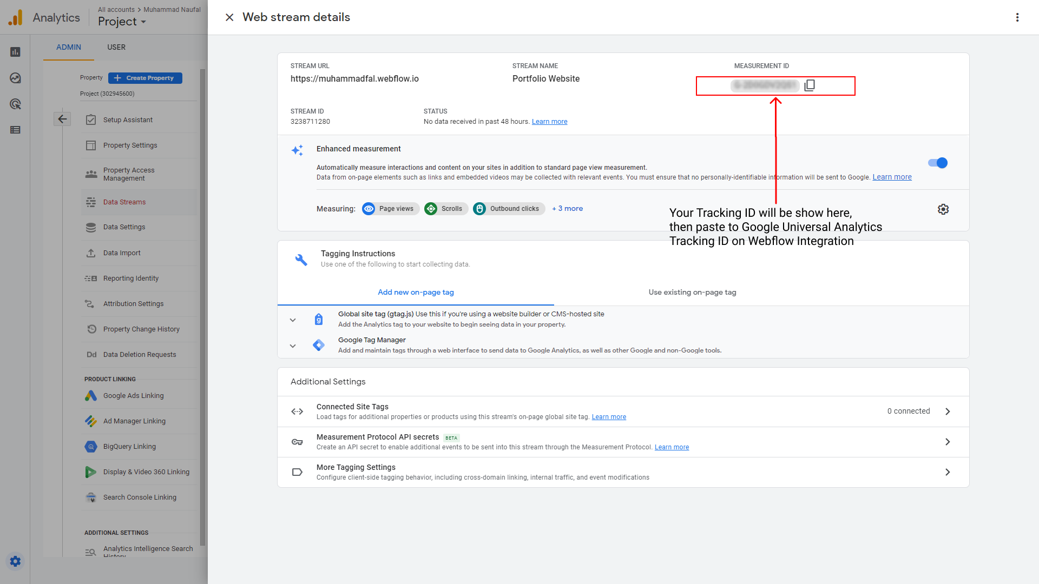Open enhanced measurement settings gear

click(x=943, y=209)
